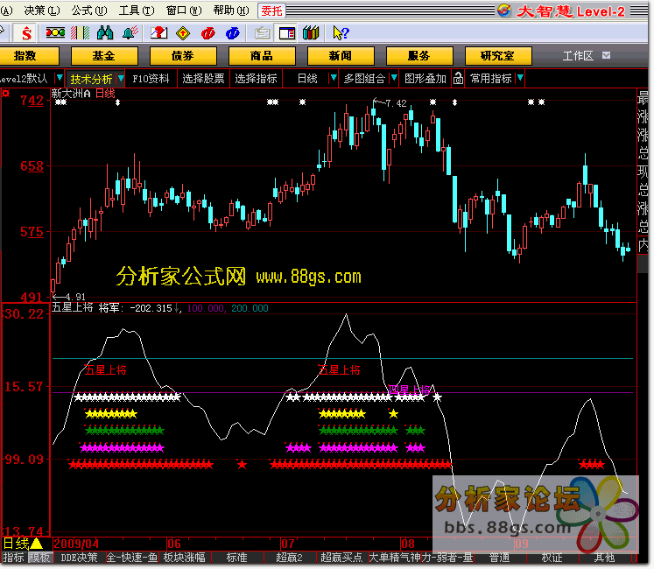Click the grayed clipboard toolbar icon
654x569 pixels.
[x=263, y=33]
